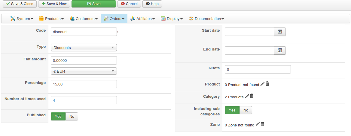Open the Products menu dropdown

point(51,19)
